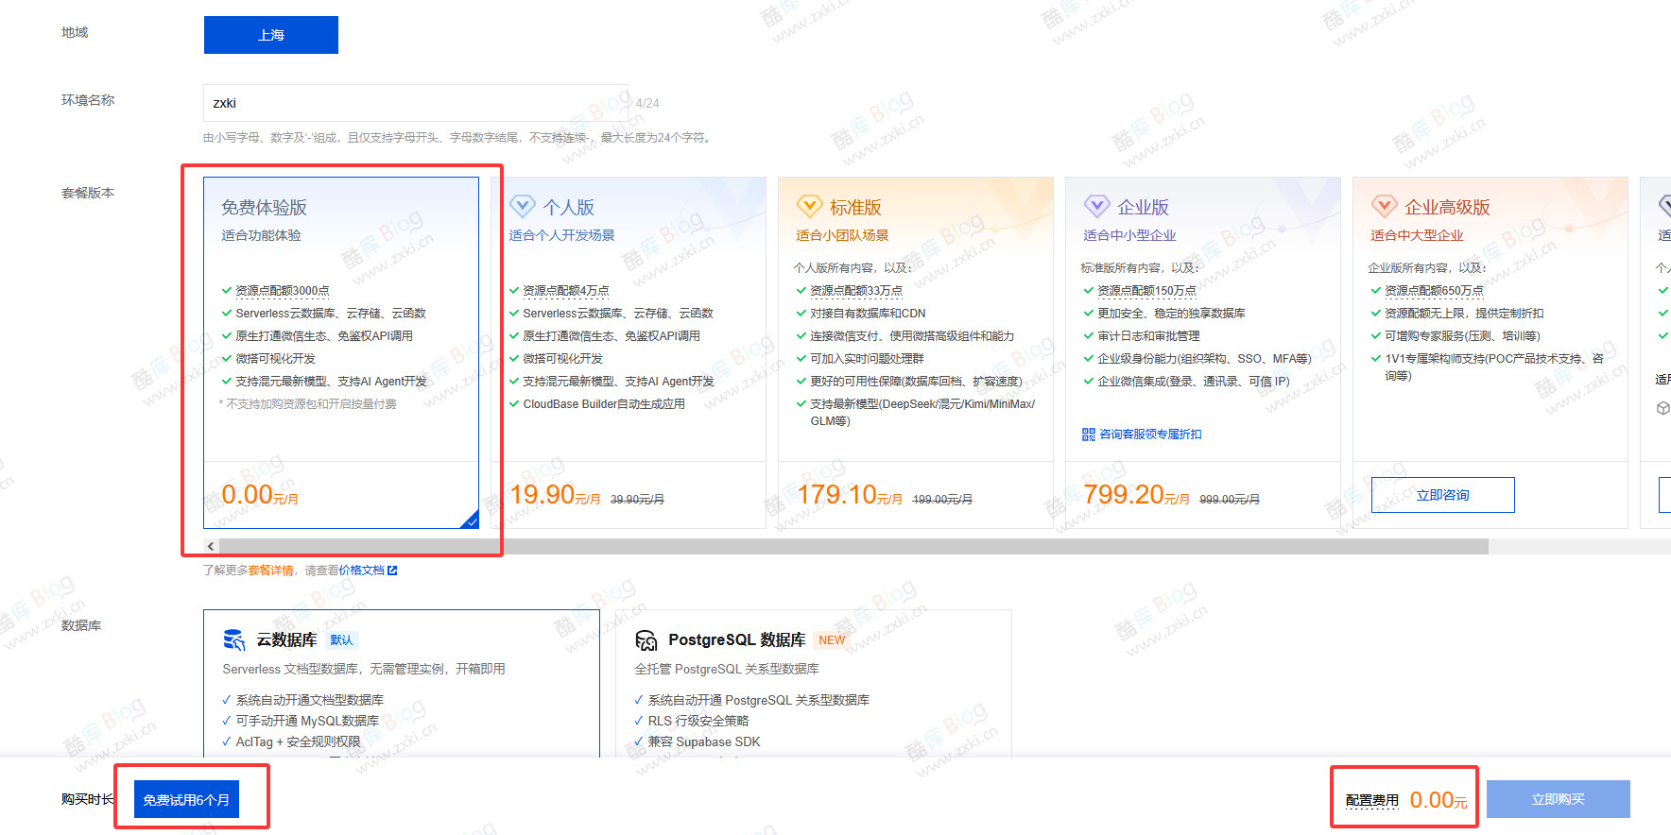Click 审计日志和审批管理 text
The image size is (1671, 835).
1148,336
